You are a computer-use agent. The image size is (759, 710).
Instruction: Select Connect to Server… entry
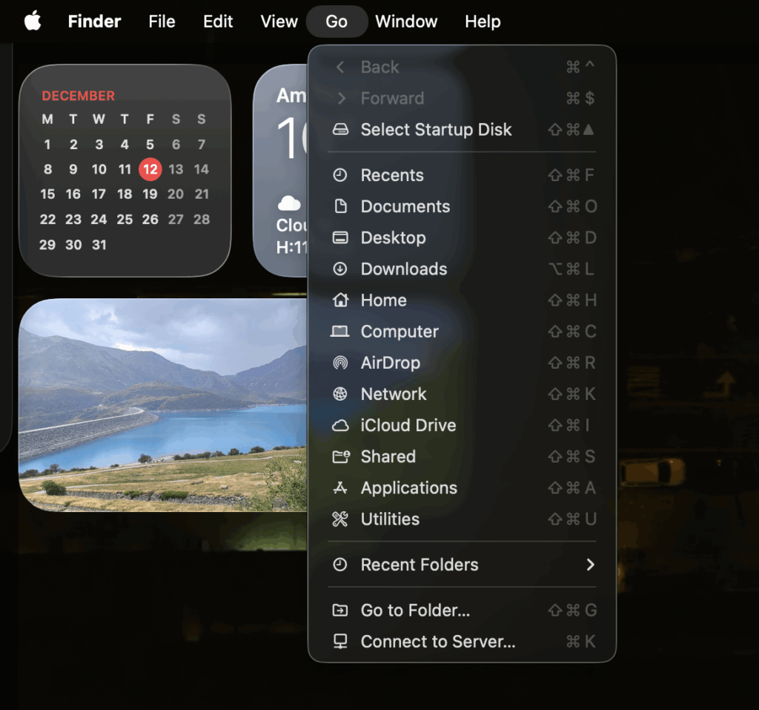click(437, 642)
